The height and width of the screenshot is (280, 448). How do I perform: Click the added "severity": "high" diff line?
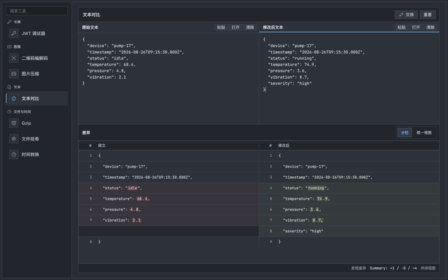pyautogui.click(x=349, y=231)
